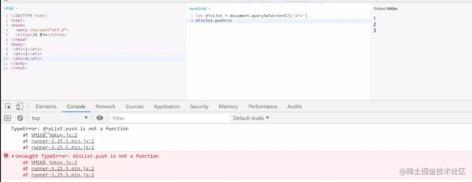
Task: Switch to the Network tab
Action: pyautogui.click(x=105, y=106)
